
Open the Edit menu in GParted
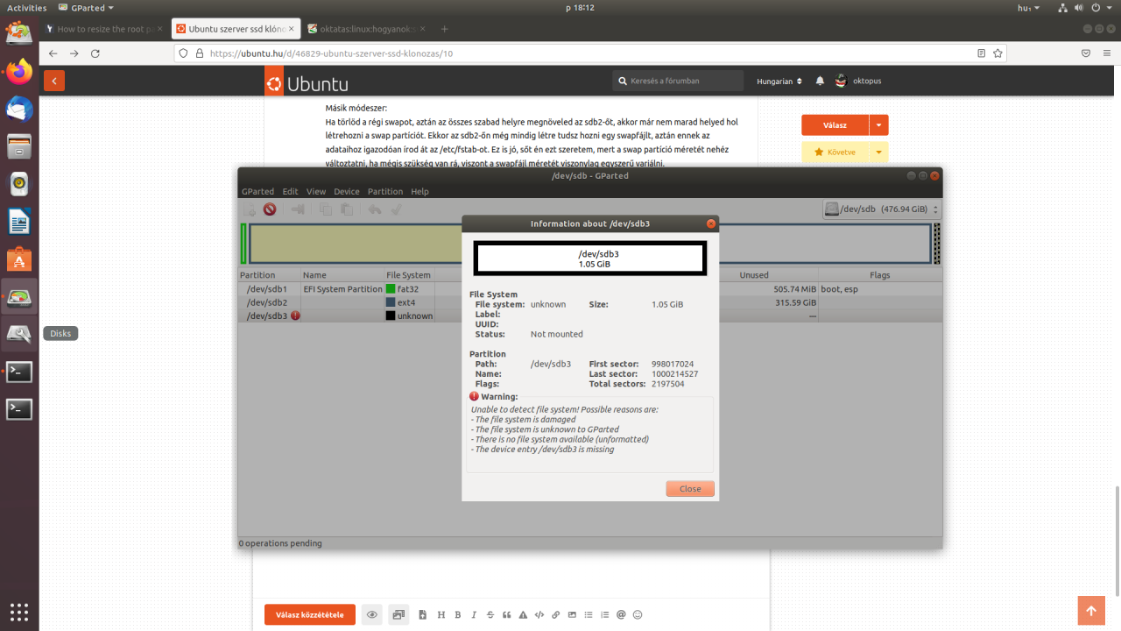290,191
